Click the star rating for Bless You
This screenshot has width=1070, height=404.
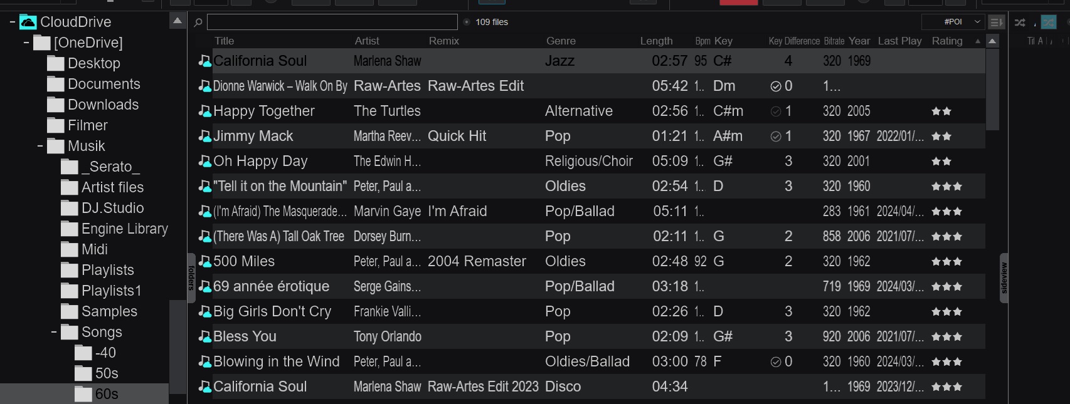[946, 337]
